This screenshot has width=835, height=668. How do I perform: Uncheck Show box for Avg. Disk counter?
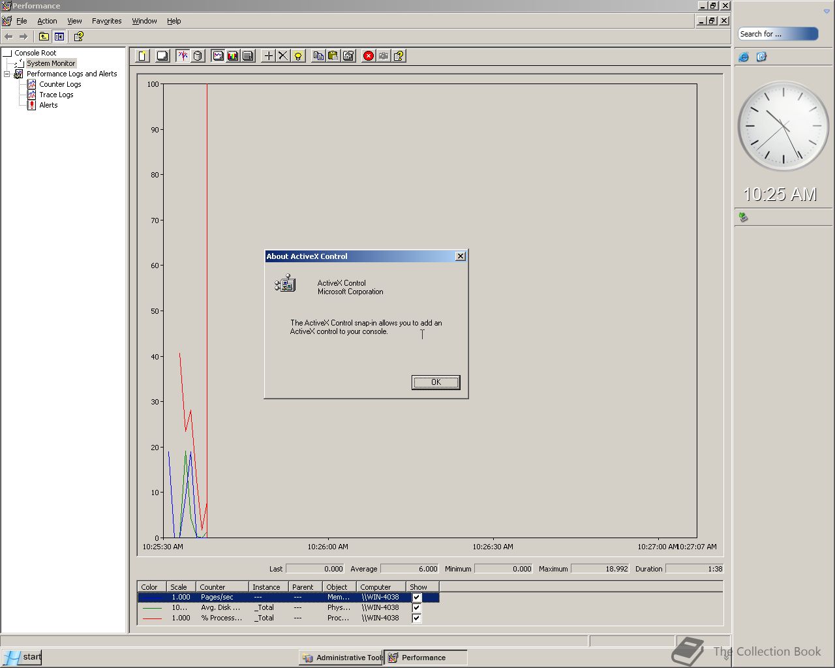[417, 608]
